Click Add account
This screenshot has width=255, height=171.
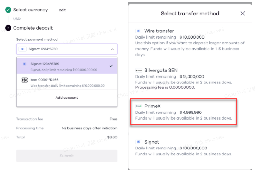tap(67, 98)
